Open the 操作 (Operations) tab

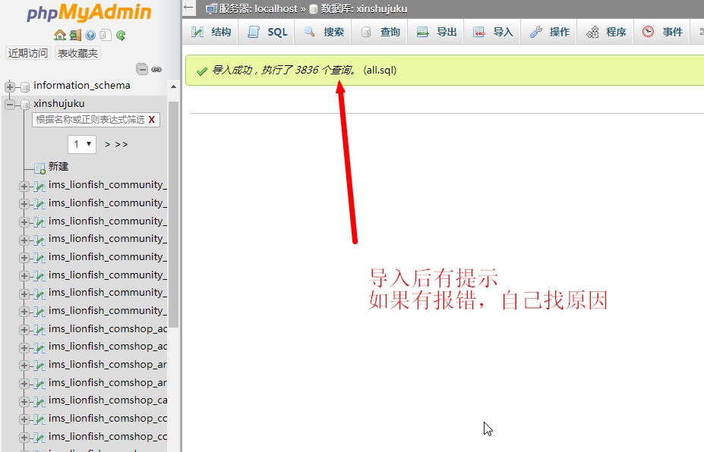tap(550, 32)
